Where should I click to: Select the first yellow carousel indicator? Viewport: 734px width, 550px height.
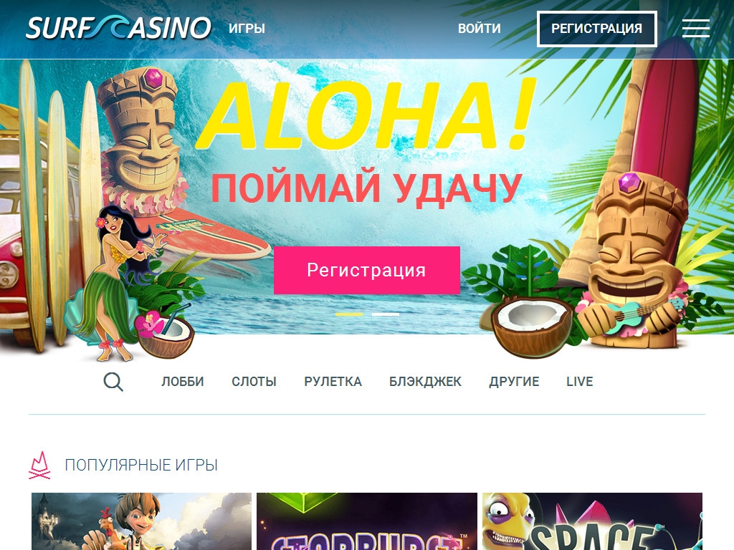click(x=349, y=314)
